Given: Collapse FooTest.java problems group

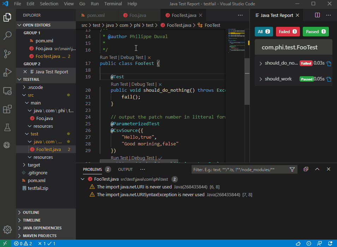Looking at the screenshot, I should point(83,179).
